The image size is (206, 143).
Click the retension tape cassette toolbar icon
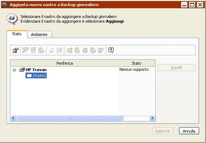(33, 50)
